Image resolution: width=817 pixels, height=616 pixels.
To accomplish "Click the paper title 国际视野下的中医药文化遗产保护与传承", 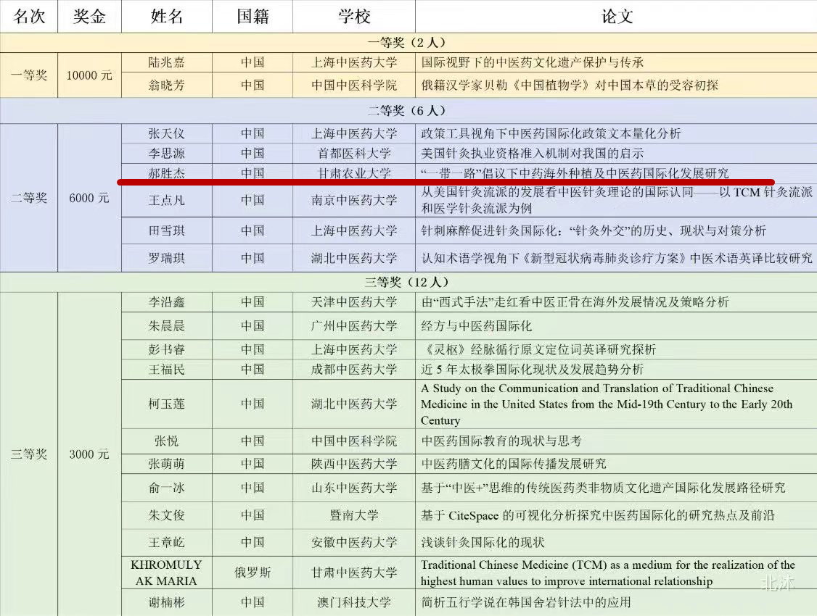I will (x=533, y=62).
